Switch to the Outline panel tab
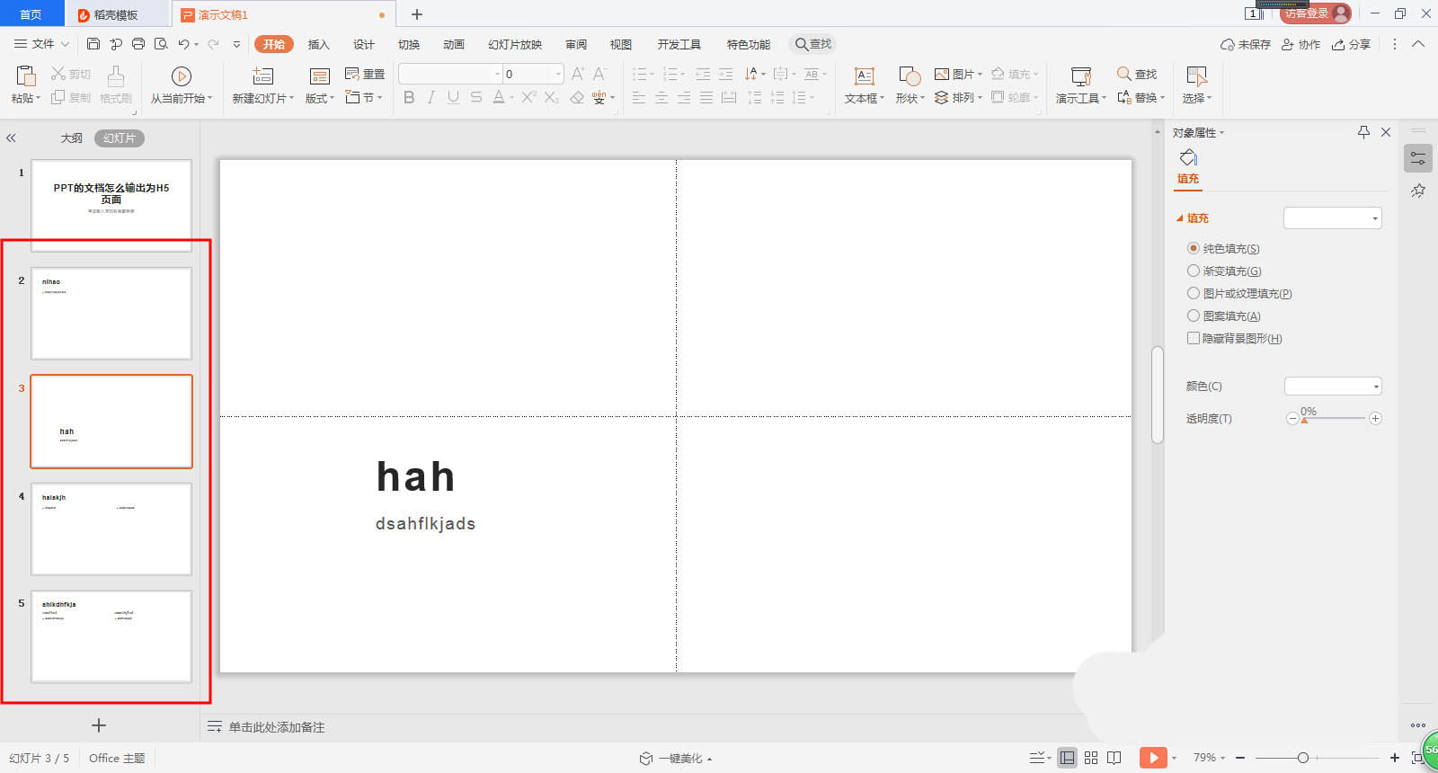 click(x=71, y=138)
